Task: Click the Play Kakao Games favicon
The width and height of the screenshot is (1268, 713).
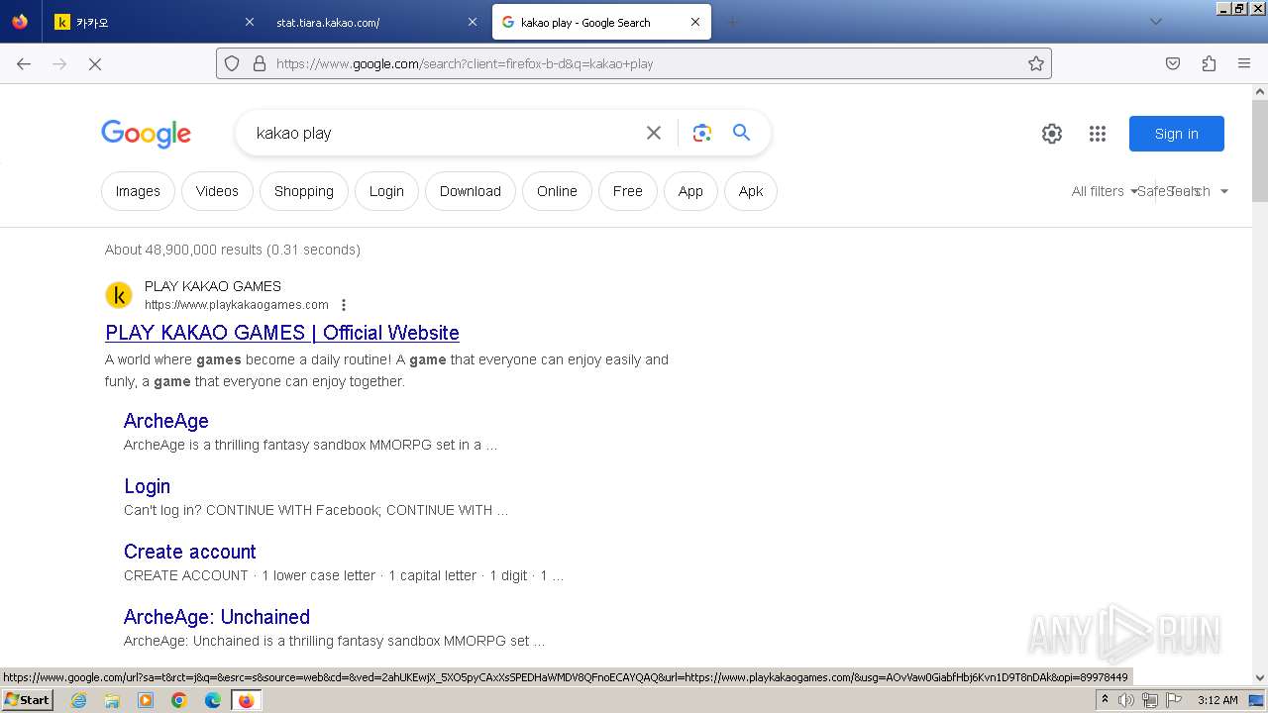Action: [x=119, y=295]
